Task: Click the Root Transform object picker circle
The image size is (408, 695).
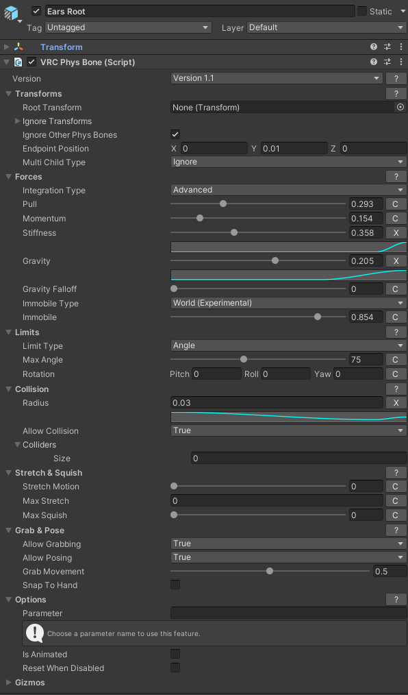Action: point(400,107)
